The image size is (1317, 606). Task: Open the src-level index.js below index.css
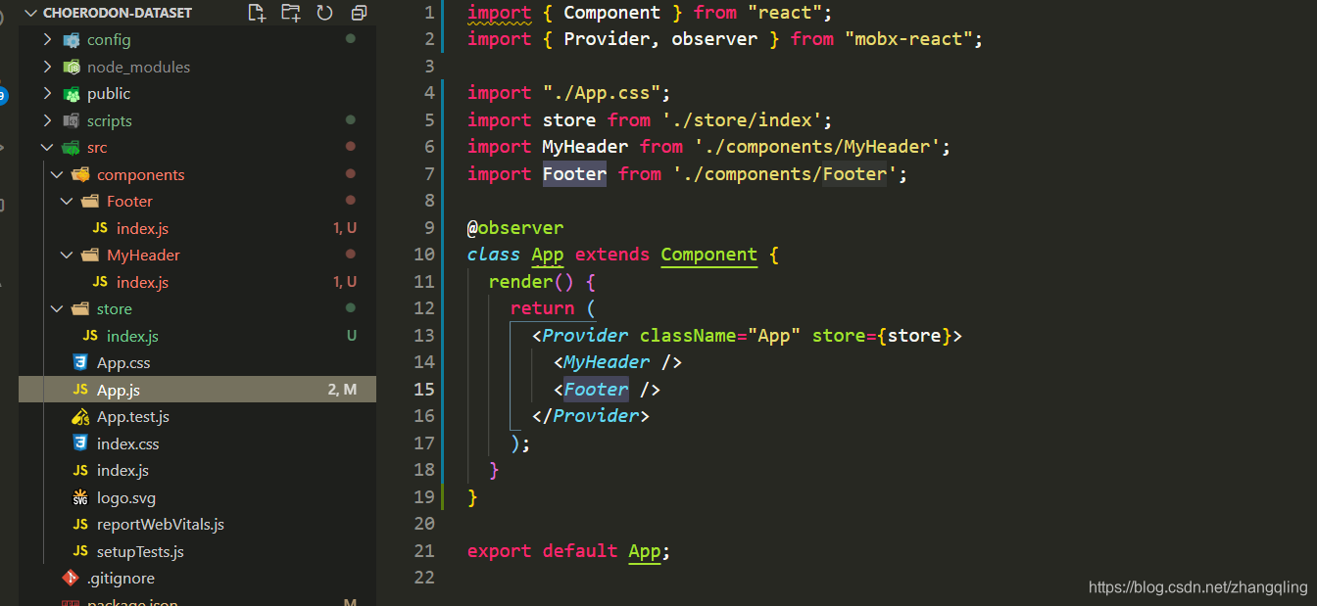click(122, 471)
